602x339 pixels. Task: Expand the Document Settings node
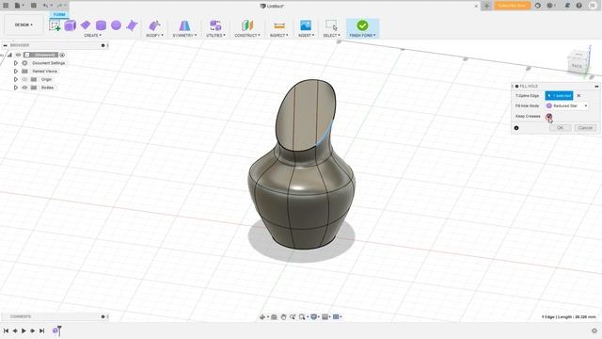pyautogui.click(x=16, y=63)
